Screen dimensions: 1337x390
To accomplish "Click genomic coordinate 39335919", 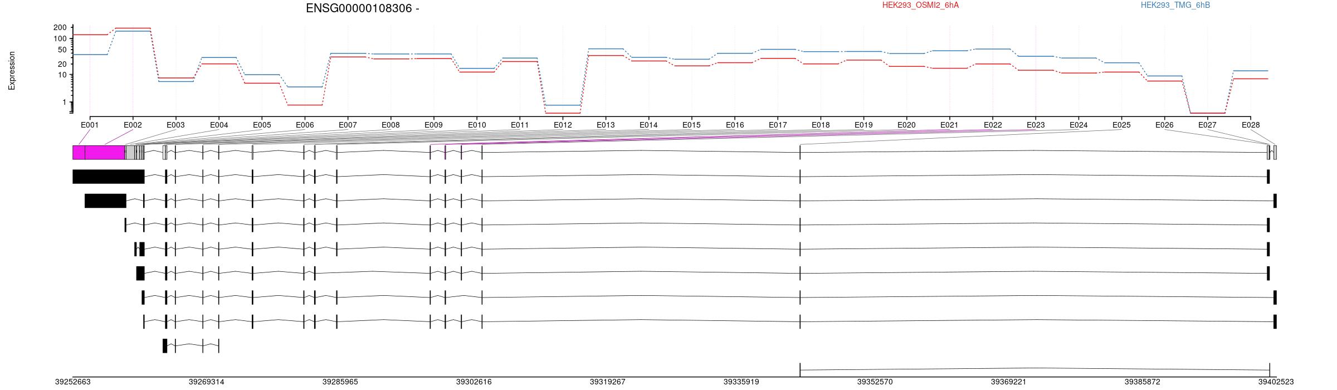I will 741,382.
